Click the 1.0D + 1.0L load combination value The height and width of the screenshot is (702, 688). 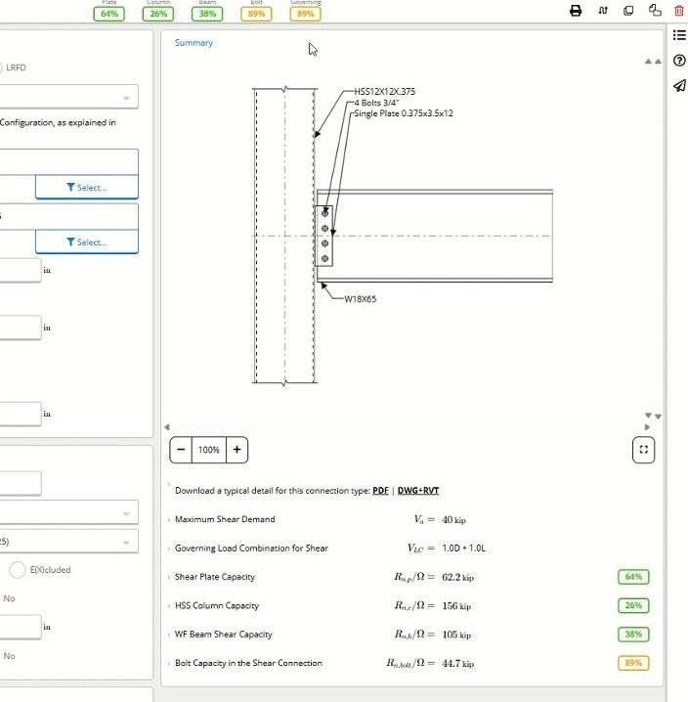(463, 548)
